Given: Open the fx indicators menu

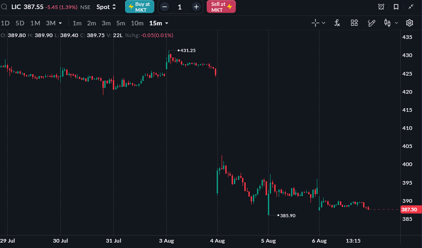Looking at the screenshot, I should point(337,23).
